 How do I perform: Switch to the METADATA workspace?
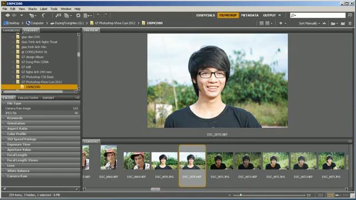pos(250,15)
